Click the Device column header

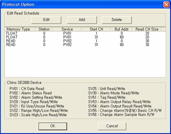coord(67,29)
